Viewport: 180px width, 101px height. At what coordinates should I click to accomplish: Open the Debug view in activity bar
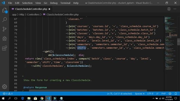[x=4, y=39]
